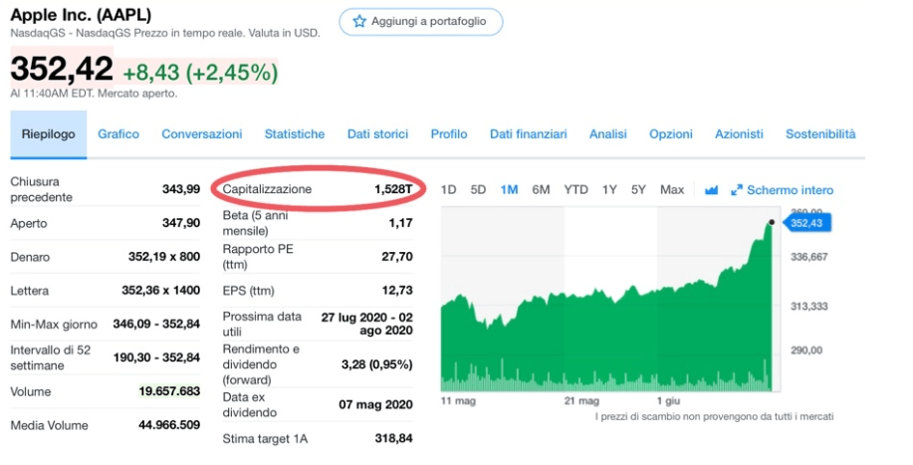This screenshot has width=913, height=465.
Task: Click the 336,667 y-axis label
Action: pyautogui.click(x=808, y=257)
